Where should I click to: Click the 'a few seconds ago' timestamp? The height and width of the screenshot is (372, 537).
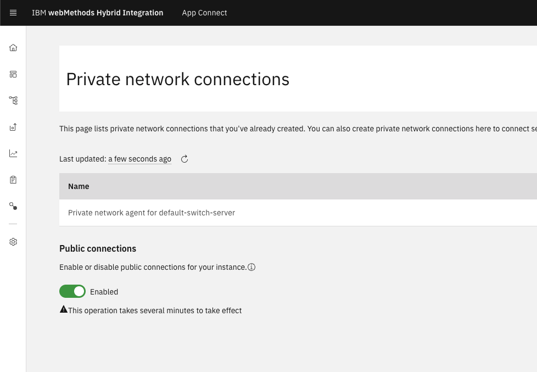click(139, 159)
